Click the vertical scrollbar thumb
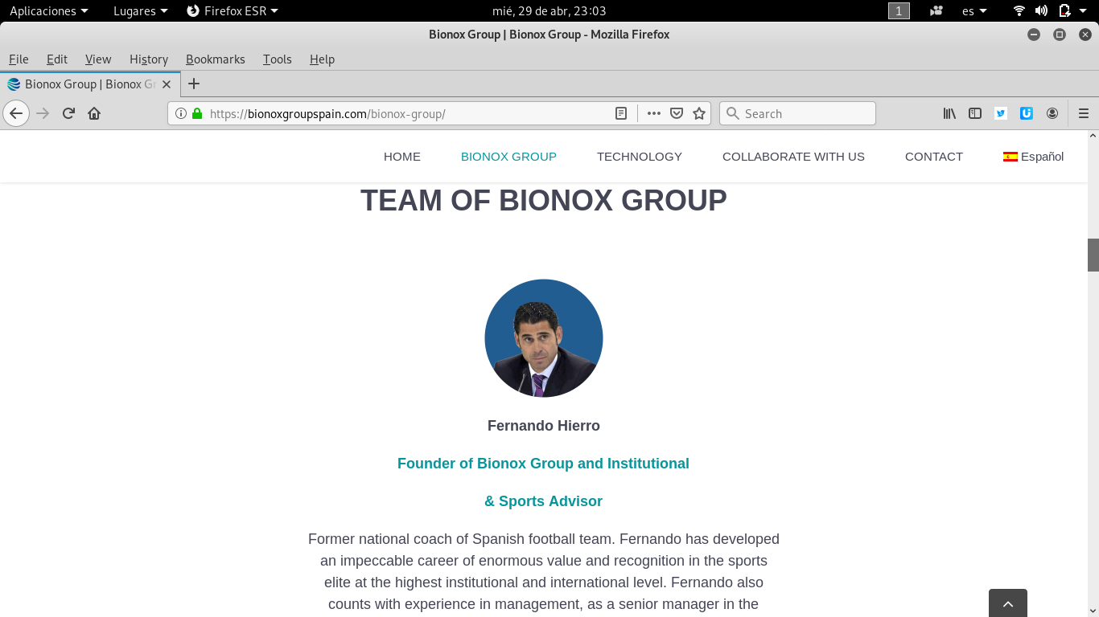 click(1093, 255)
